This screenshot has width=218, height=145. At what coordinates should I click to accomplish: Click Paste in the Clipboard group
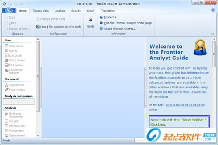[x=11, y=23]
